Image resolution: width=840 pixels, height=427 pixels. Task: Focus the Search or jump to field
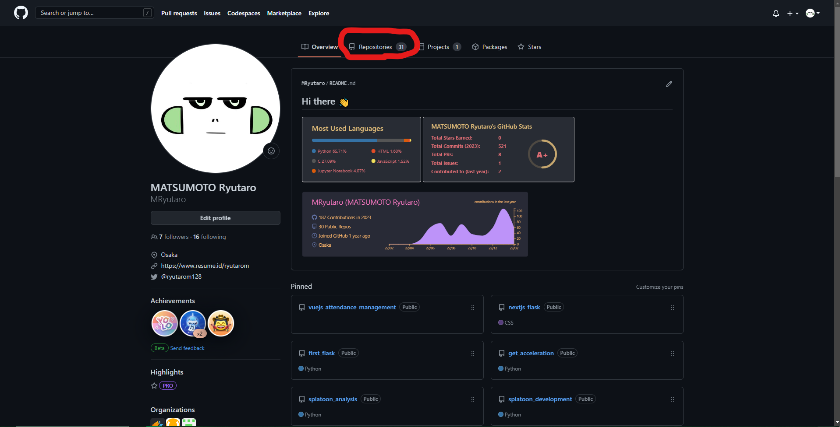[x=94, y=13]
